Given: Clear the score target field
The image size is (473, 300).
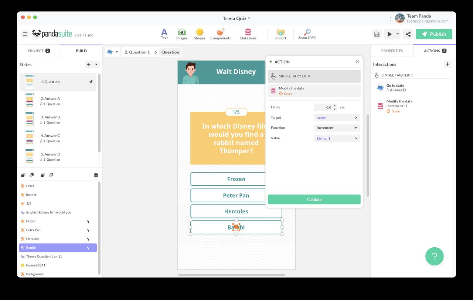Looking at the screenshot, I should click(356, 118).
